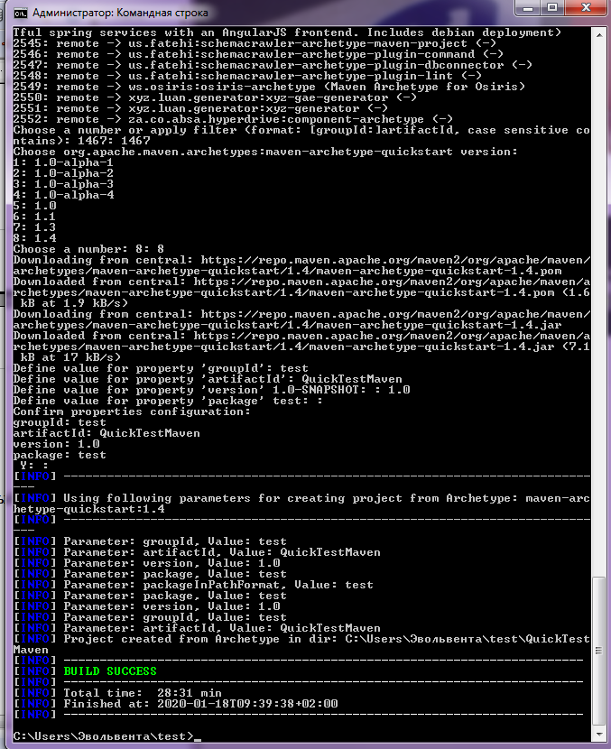This screenshot has height=749, width=611.
Task: Click version option '7: 1.3'
Action: tap(35, 227)
